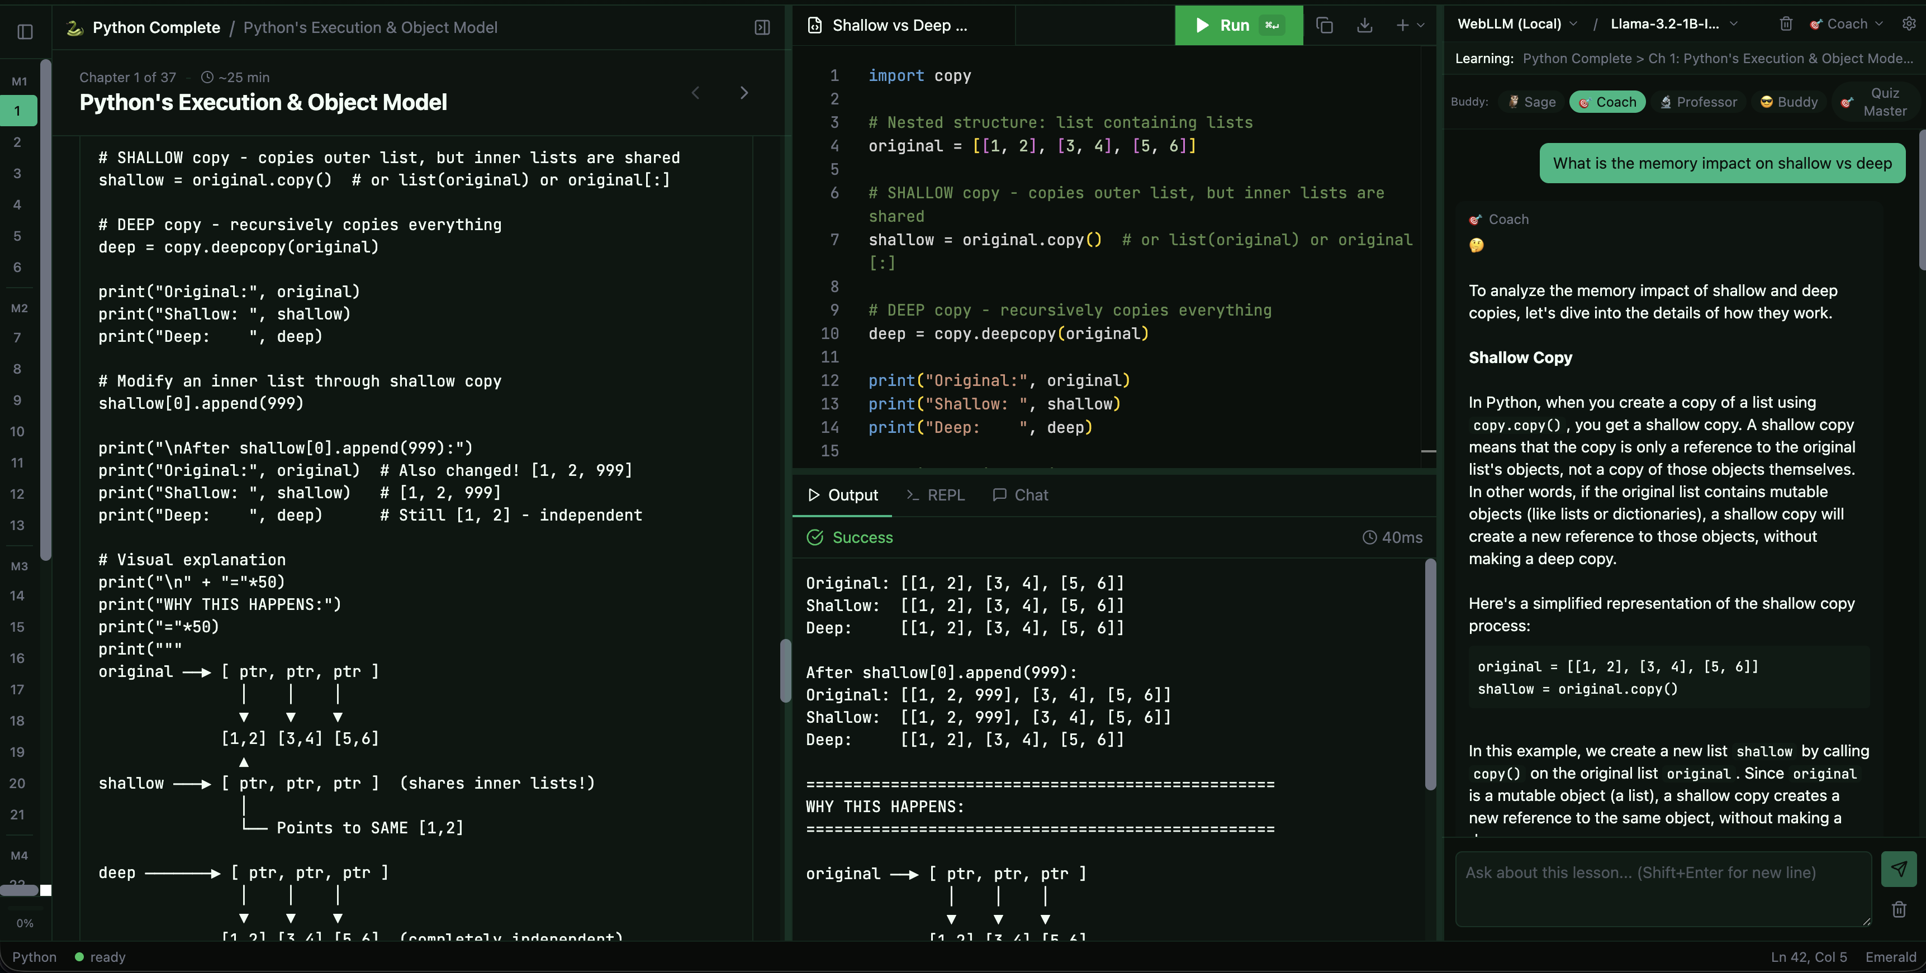Image resolution: width=1926 pixels, height=973 pixels.
Task: Delete chat with trash icon below send
Action: (x=1899, y=909)
